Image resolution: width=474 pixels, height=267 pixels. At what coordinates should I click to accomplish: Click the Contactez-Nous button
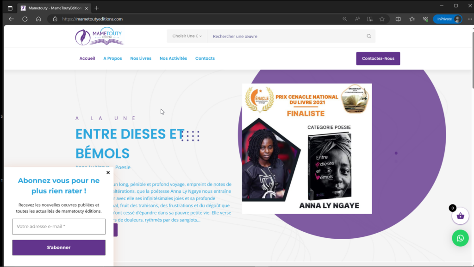pyautogui.click(x=378, y=58)
